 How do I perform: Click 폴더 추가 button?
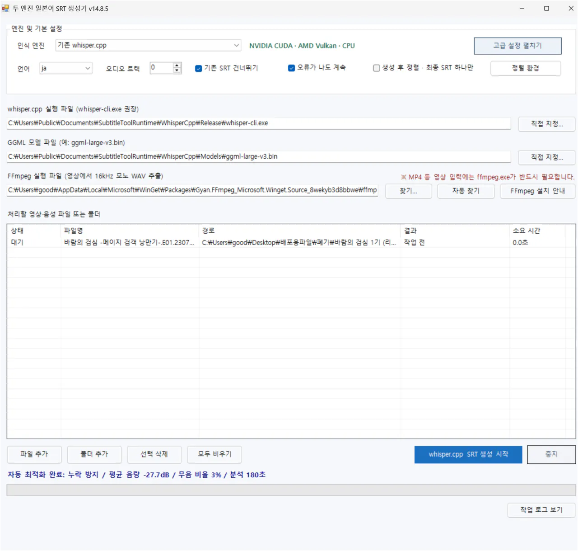point(94,454)
